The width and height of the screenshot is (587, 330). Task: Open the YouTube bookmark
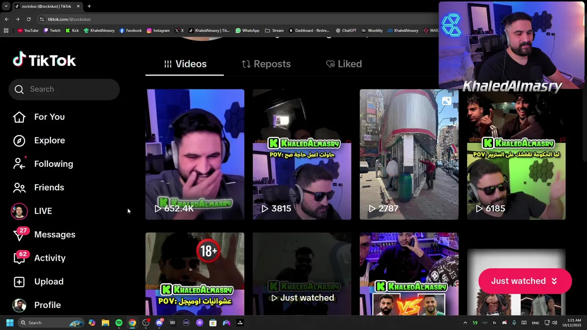point(28,31)
